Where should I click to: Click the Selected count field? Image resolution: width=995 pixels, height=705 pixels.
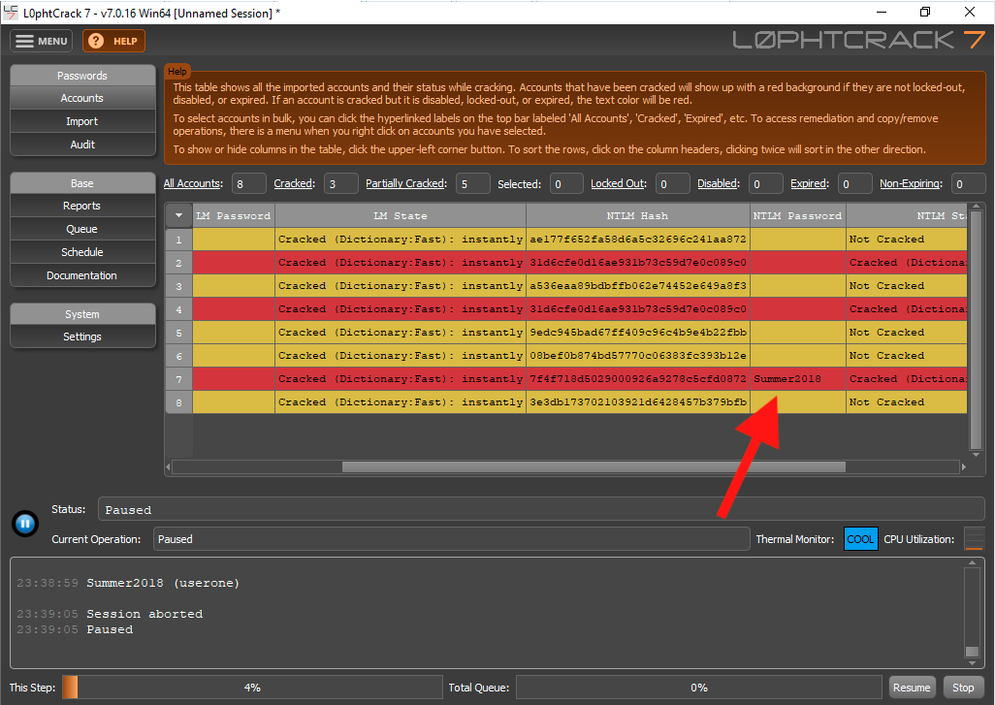[566, 184]
